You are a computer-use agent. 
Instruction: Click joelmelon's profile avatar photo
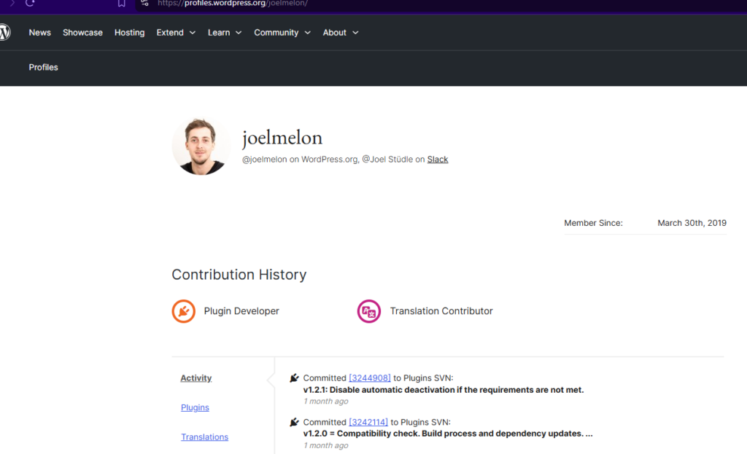(x=201, y=146)
